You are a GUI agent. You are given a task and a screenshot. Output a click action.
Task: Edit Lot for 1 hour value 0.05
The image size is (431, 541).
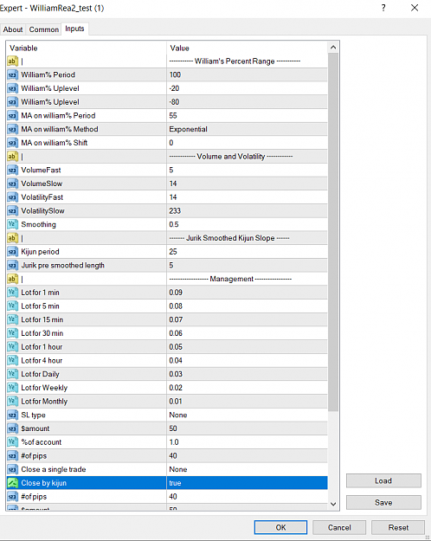tap(247, 347)
